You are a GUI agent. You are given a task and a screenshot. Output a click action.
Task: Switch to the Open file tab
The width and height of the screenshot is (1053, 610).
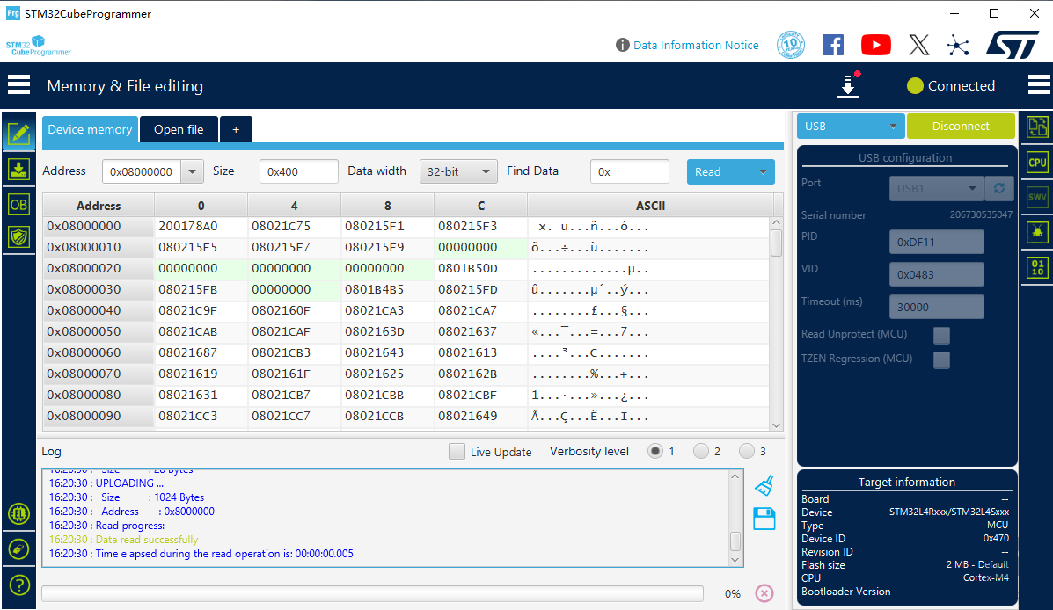179,129
